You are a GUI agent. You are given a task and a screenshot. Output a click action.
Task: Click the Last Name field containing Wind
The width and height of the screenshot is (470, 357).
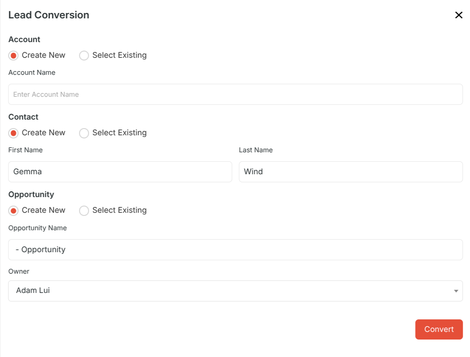[x=351, y=172]
